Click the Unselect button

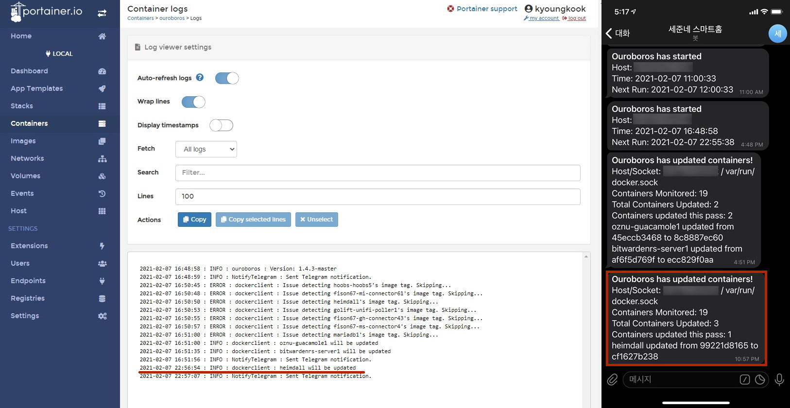[x=316, y=220]
